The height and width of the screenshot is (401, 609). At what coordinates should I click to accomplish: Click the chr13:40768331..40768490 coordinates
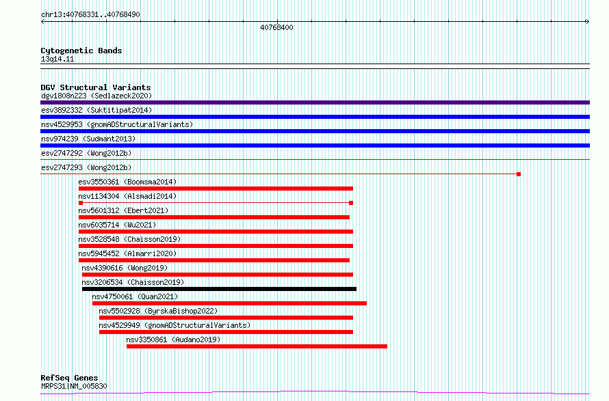pyautogui.click(x=90, y=14)
